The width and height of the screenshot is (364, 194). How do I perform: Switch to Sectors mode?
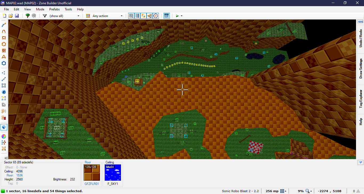(x=4, y=86)
